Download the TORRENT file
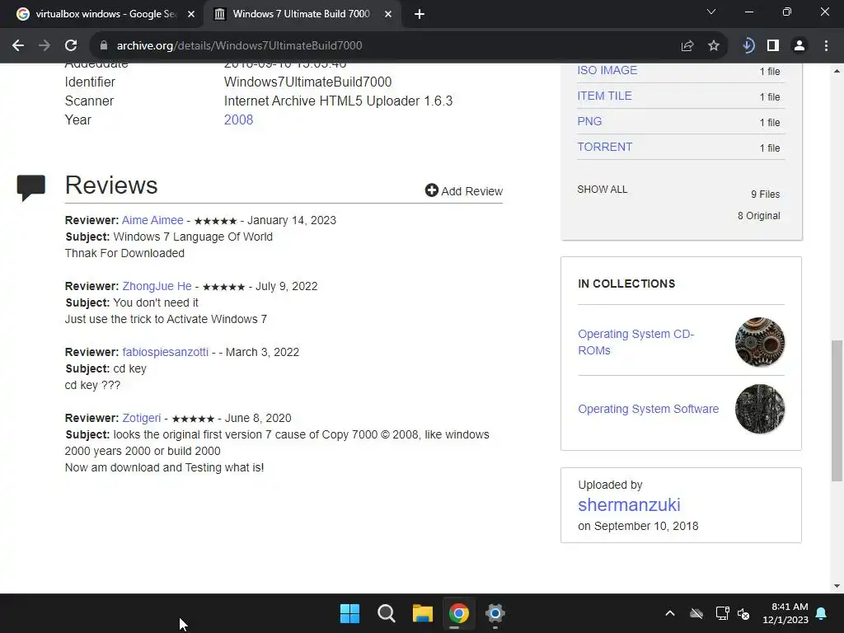The height and width of the screenshot is (633, 844). pyautogui.click(x=604, y=147)
